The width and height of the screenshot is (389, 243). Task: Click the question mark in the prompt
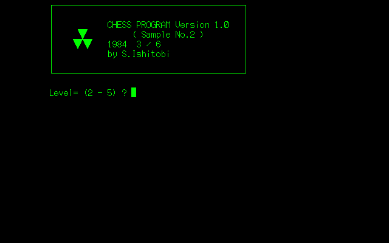(124, 93)
